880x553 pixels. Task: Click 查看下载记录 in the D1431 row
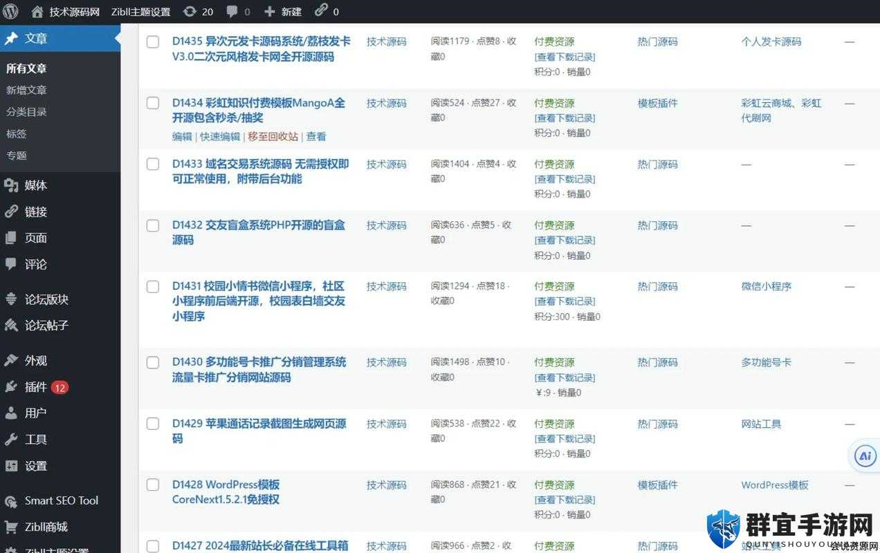pos(565,301)
